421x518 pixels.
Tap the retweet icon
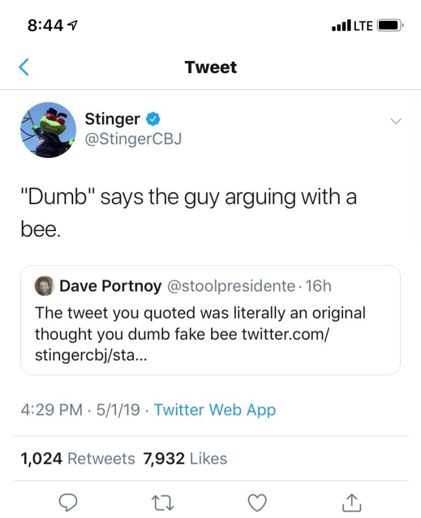163,502
